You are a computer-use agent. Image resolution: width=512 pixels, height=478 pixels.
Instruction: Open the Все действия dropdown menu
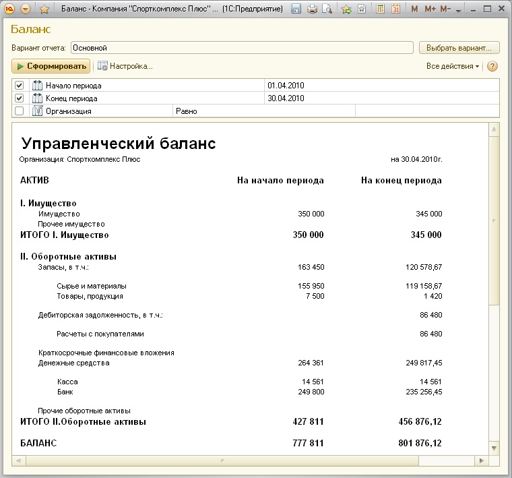coord(453,66)
